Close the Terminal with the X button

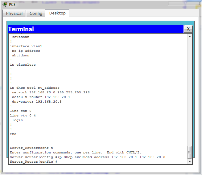pos(188,29)
